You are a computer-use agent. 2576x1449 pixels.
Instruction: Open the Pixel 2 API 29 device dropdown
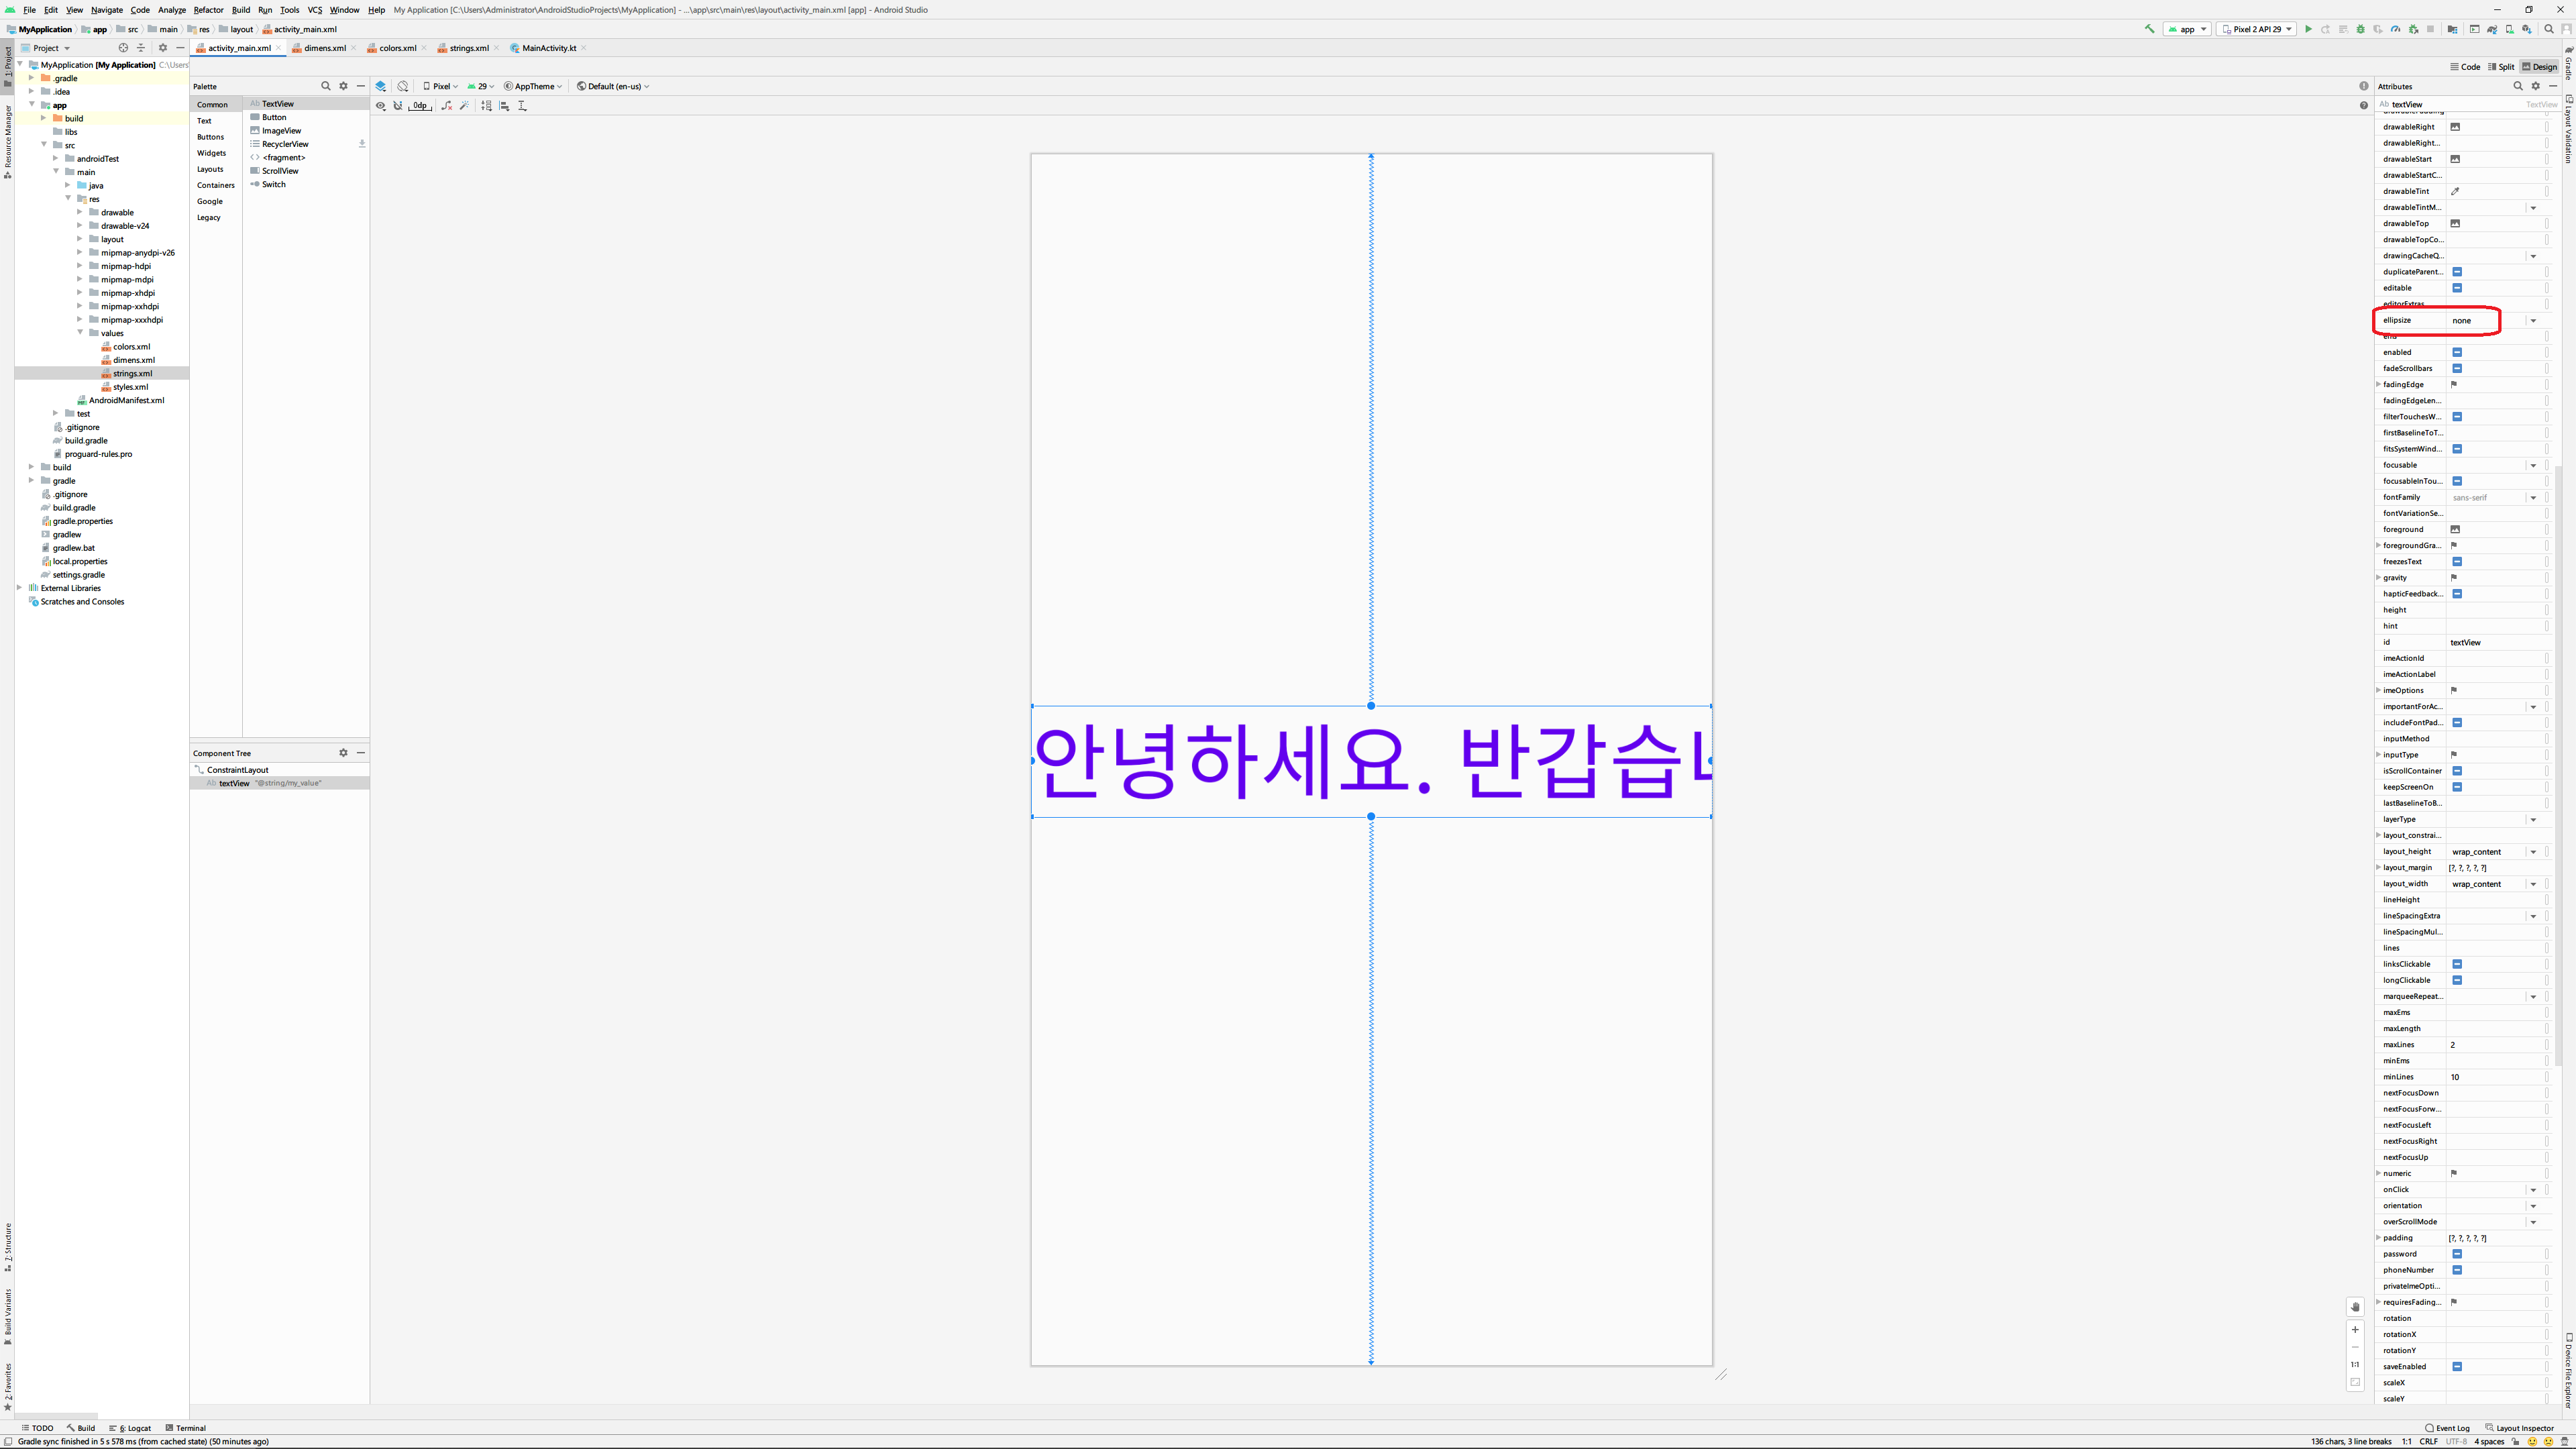(2256, 29)
